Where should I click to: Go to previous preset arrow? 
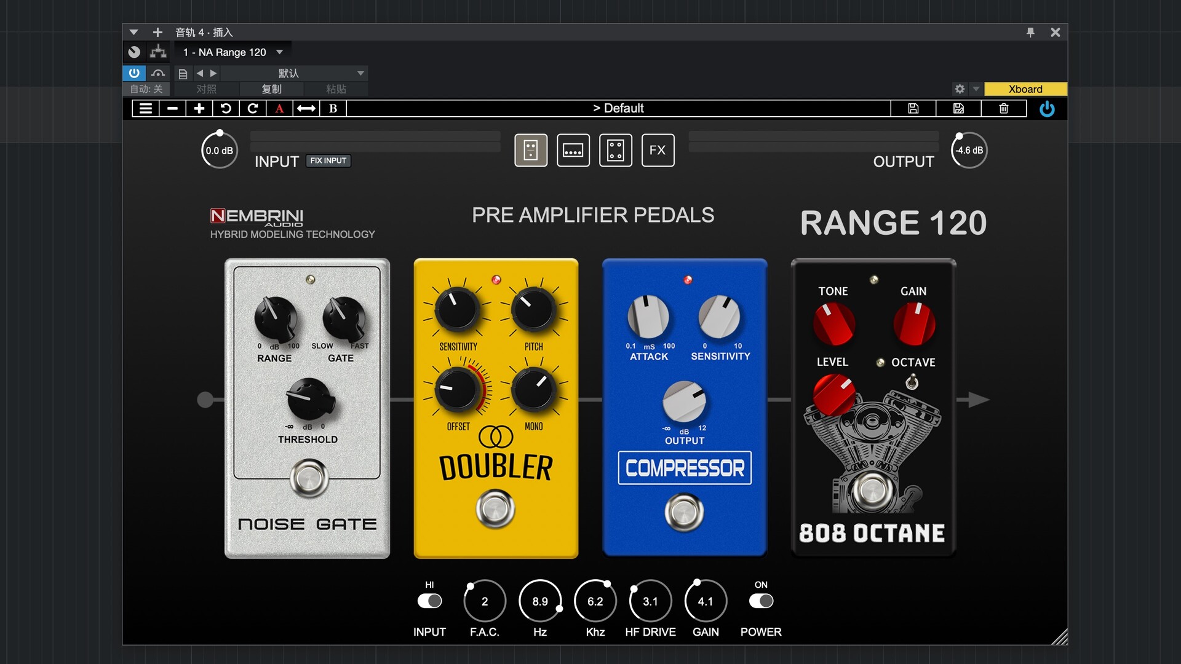tap(199, 73)
